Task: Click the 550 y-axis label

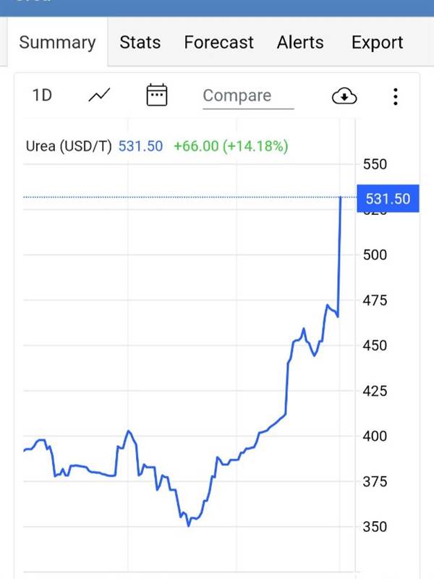Action: pos(375,164)
